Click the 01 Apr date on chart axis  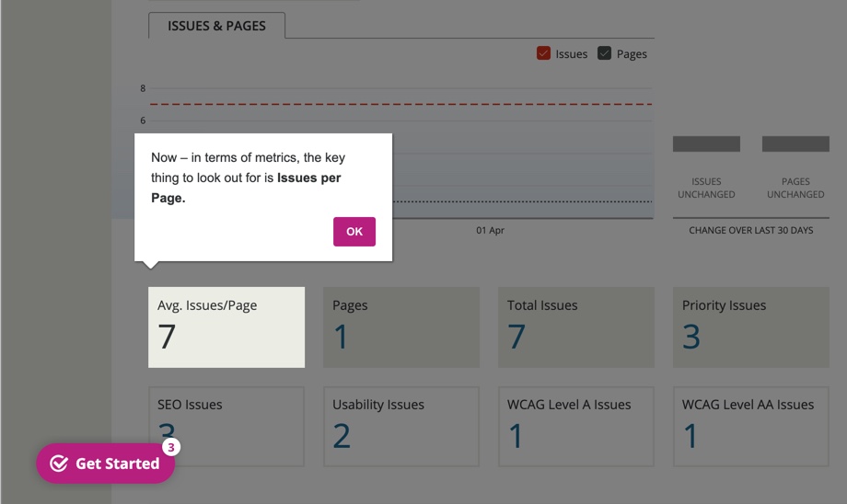pos(491,230)
